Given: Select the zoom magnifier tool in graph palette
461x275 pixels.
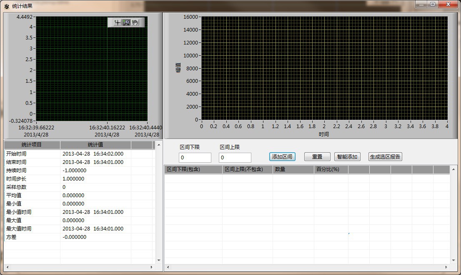Looking at the screenshot, I should 126,22.
